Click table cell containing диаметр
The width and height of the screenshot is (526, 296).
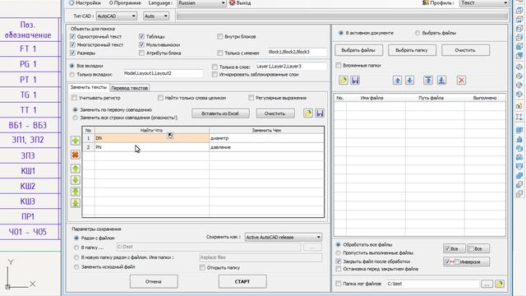coord(266,138)
